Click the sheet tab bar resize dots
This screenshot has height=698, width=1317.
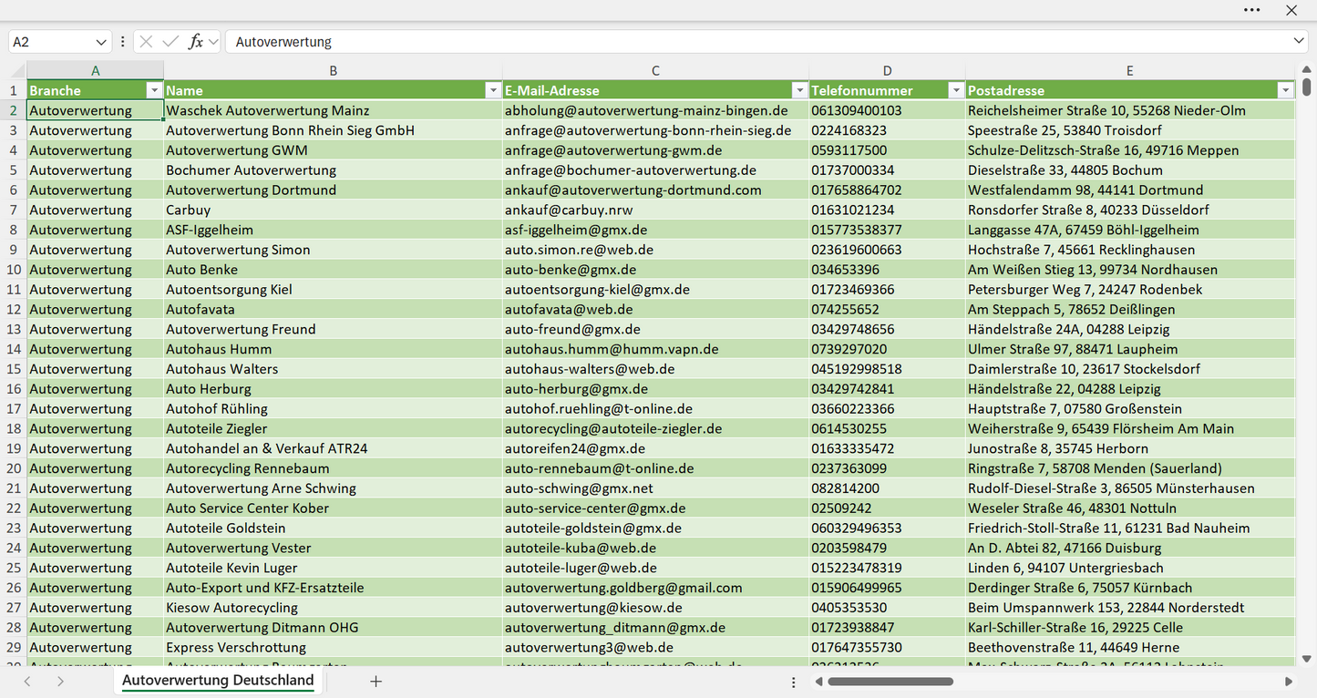794,682
